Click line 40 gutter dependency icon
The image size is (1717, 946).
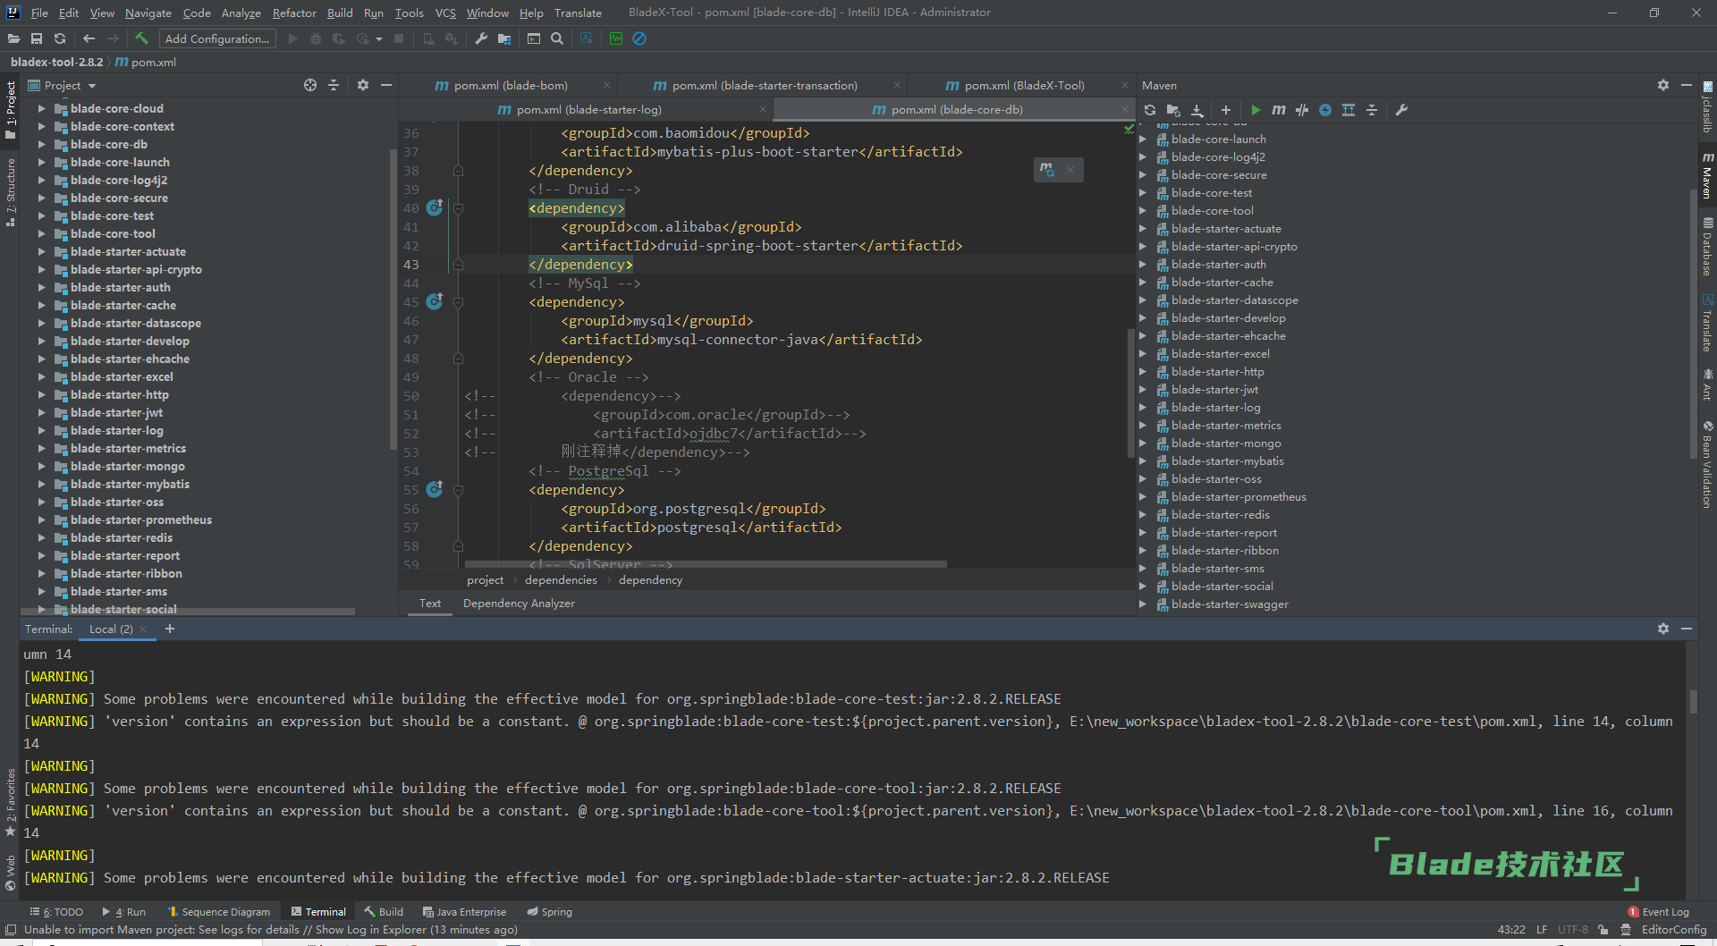435,207
